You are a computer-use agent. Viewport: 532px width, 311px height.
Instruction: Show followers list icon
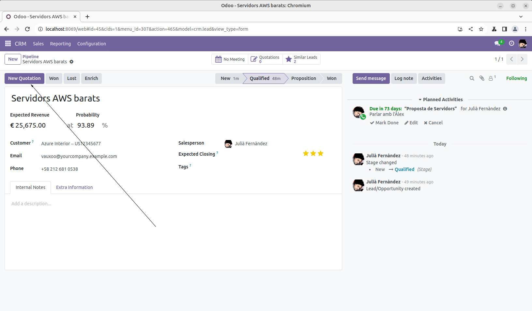tap(492, 78)
